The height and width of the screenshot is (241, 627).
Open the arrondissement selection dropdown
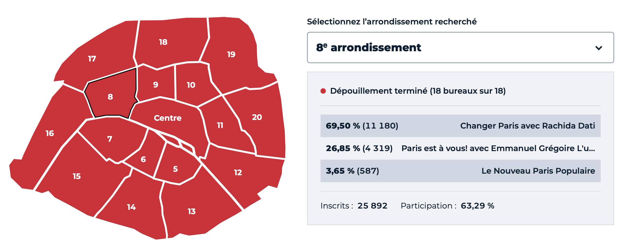460,48
